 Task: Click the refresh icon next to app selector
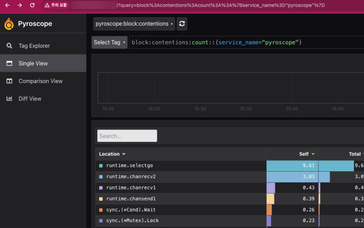coord(182,24)
